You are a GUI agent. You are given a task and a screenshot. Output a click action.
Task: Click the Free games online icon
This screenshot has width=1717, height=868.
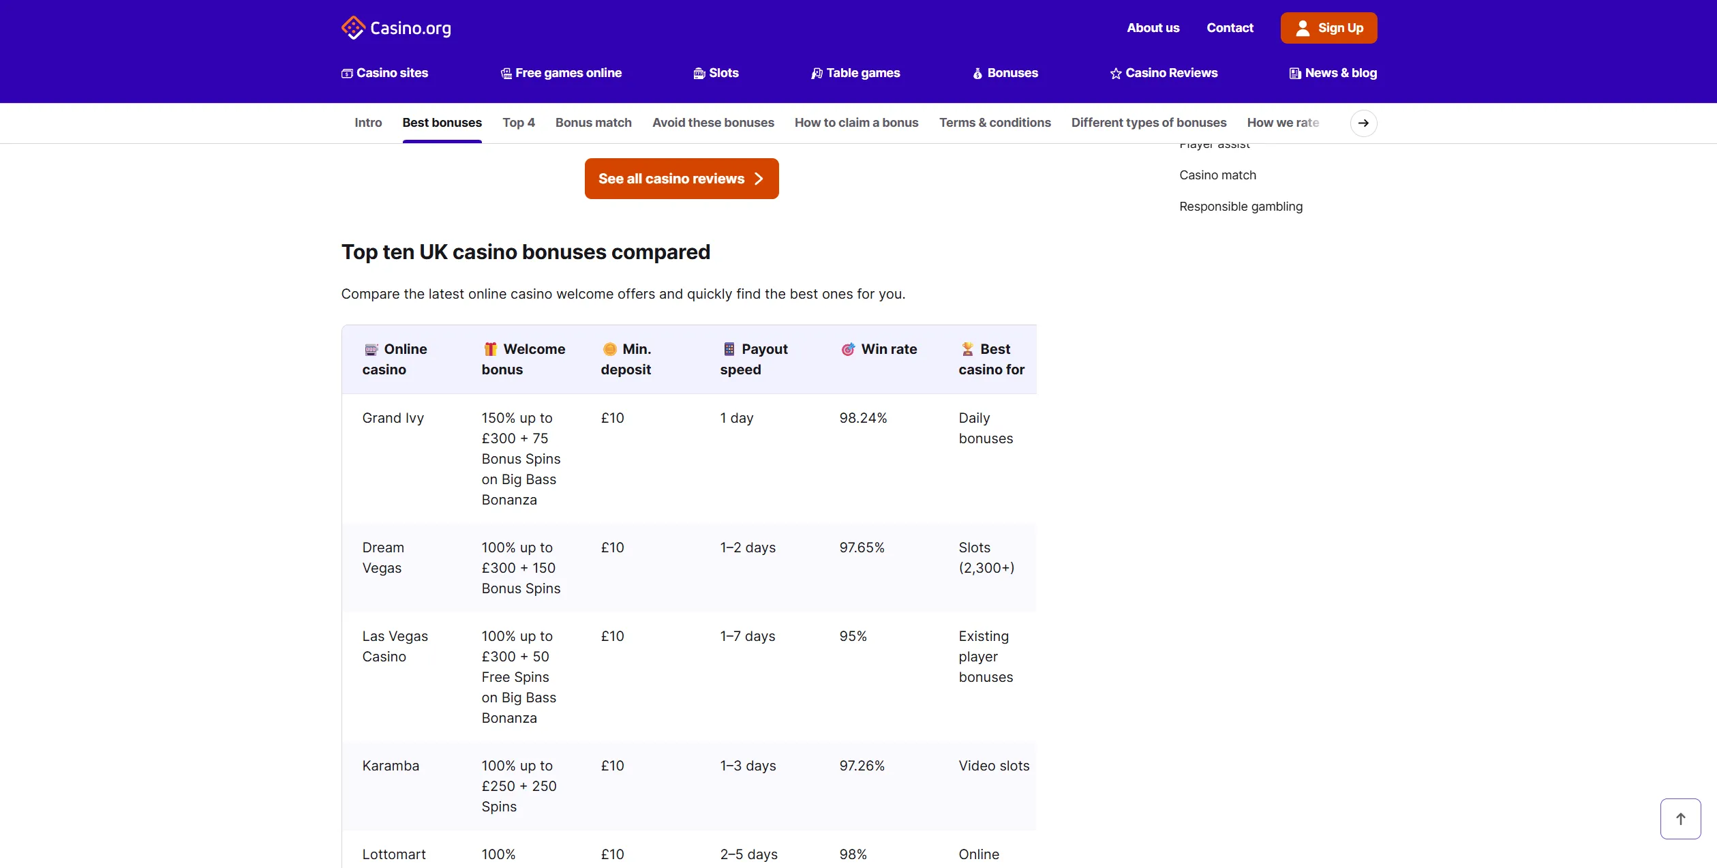(506, 74)
